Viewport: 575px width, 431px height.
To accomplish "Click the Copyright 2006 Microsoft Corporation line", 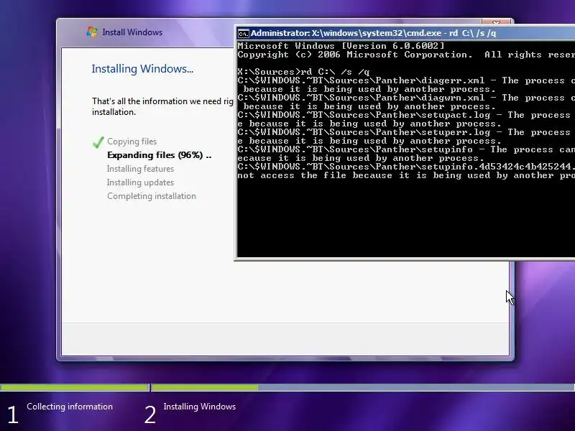I will click(406, 55).
